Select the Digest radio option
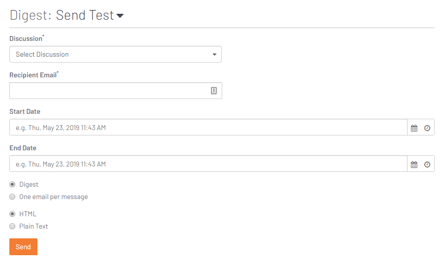Viewport: 443px width, 266px height. click(x=12, y=184)
